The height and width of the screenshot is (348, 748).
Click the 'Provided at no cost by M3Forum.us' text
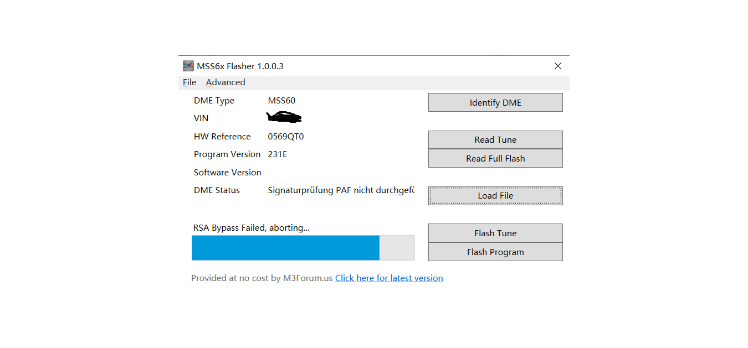tap(262, 278)
